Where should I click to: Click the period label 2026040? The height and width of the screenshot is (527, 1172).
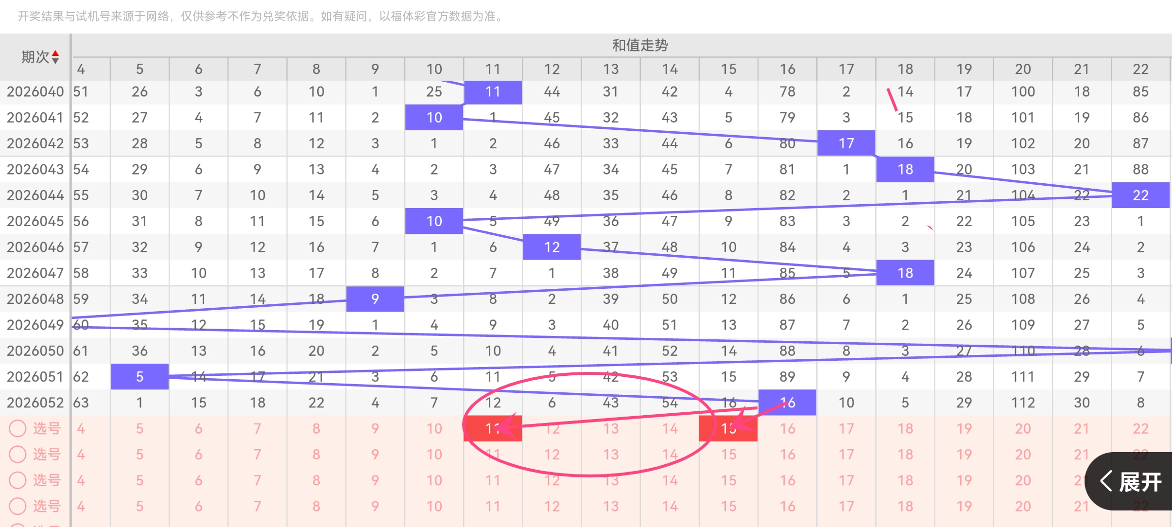[35, 91]
